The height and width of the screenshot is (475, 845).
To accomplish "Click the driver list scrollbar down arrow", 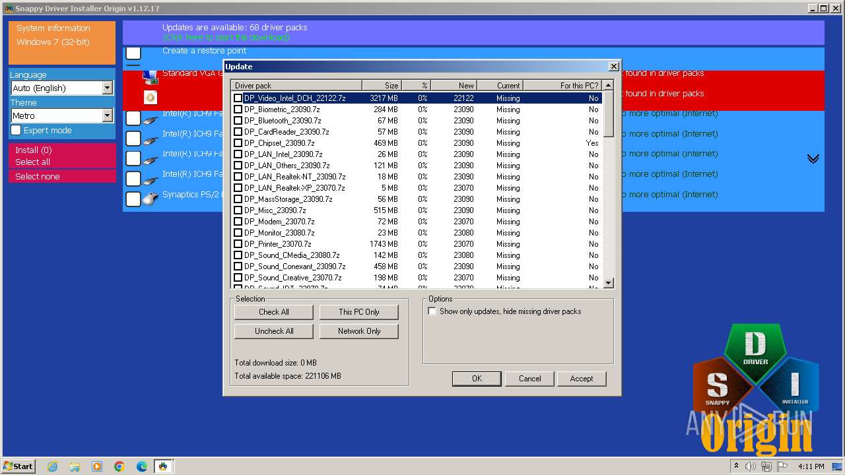I will pyautogui.click(x=609, y=283).
